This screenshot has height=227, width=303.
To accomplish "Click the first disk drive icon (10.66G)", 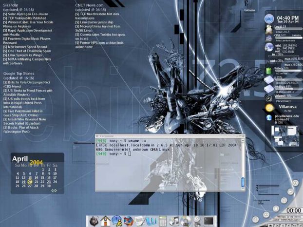I will pyautogui.click(x=269, y=80).
